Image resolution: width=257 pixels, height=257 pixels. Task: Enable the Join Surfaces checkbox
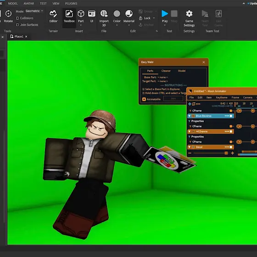pyautogui.click(x=17, y=25)
